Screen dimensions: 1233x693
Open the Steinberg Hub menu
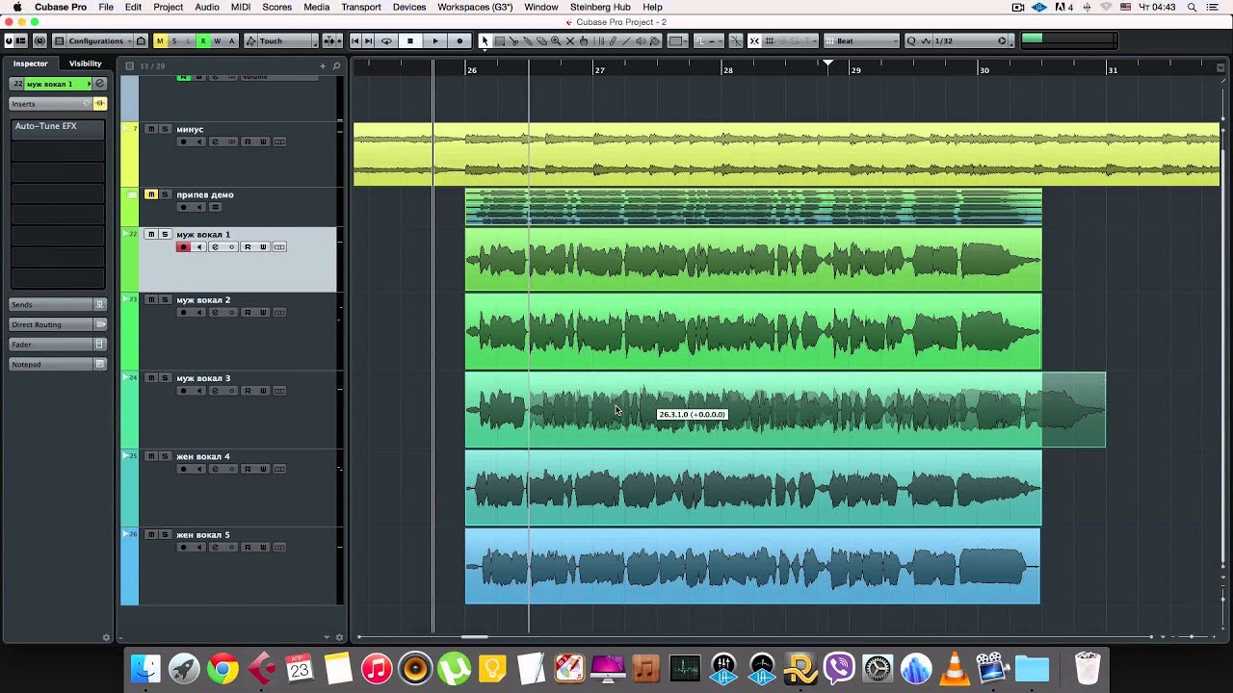tap(600, 7)
